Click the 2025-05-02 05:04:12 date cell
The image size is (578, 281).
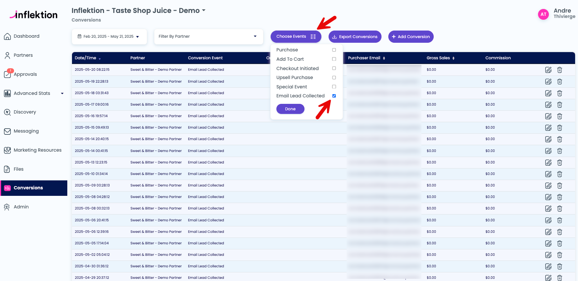coord(92,255)
